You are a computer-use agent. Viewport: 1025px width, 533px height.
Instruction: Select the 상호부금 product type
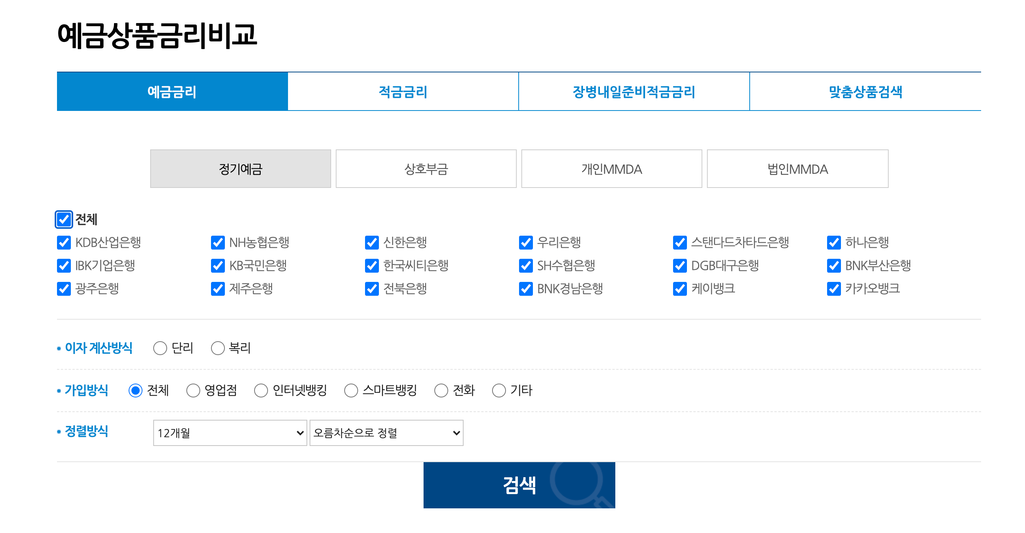click(x=426, y=169)
